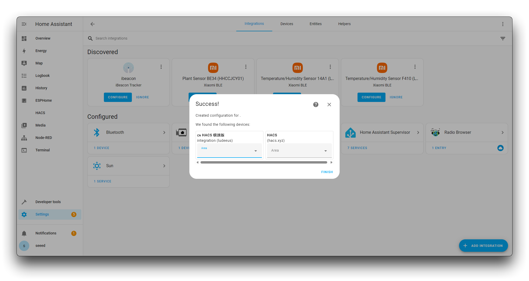Open the top-right overflow menu
The width and height of the screenshot is (529, 281).
point(503,24)
